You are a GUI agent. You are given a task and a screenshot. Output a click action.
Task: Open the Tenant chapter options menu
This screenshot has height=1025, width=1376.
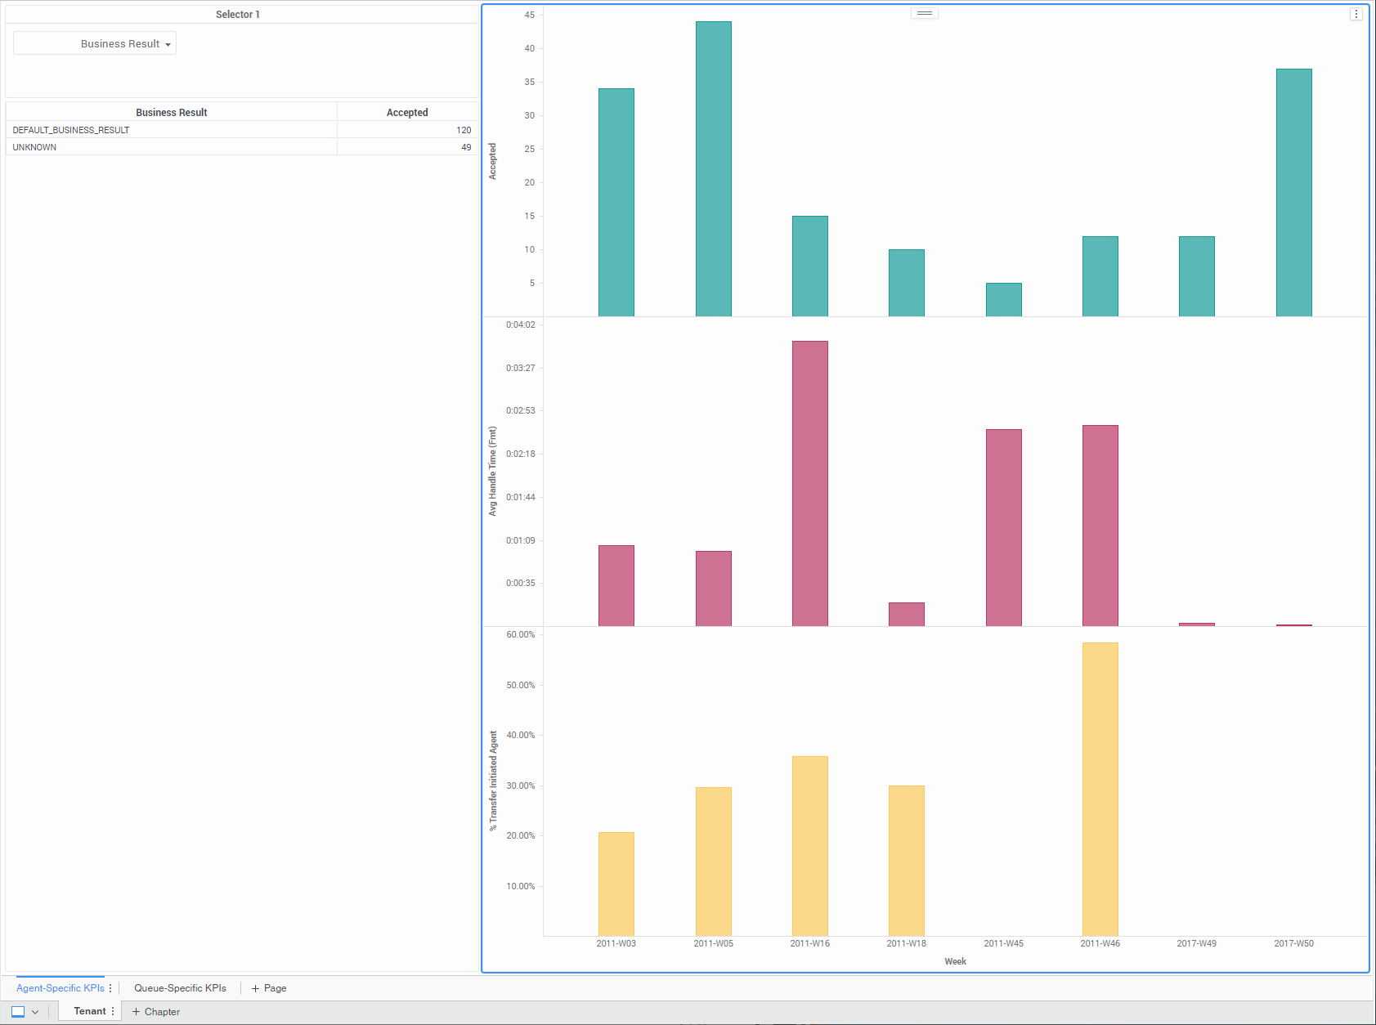[113, 1011]
